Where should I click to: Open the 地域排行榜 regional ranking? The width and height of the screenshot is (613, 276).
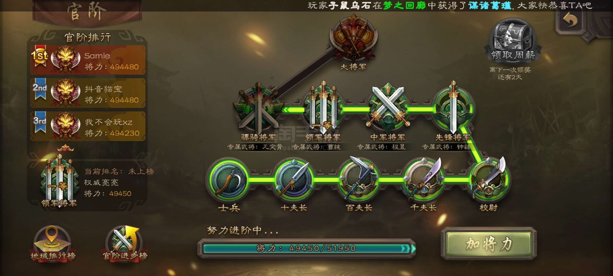click(x=53, y=243)
